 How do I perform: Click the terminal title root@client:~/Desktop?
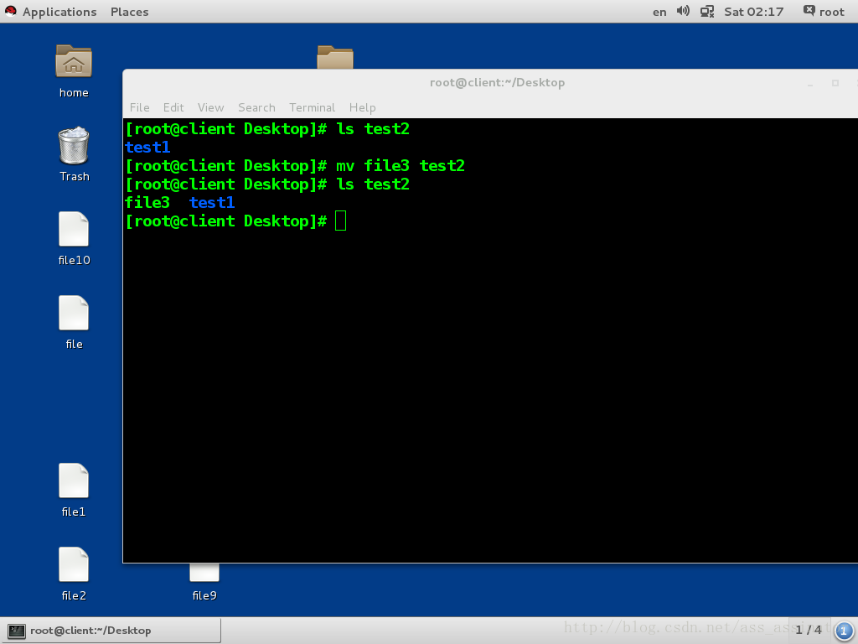click(497, 83)
